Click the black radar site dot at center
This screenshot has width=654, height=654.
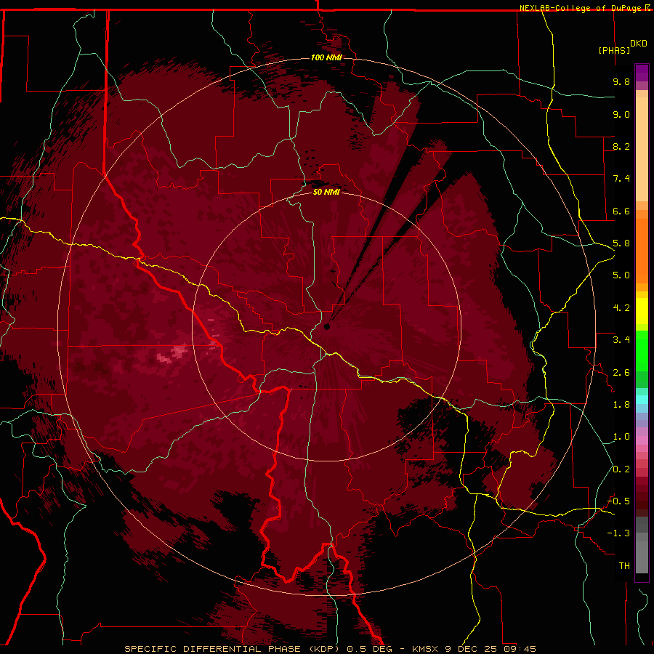(327, 326)
